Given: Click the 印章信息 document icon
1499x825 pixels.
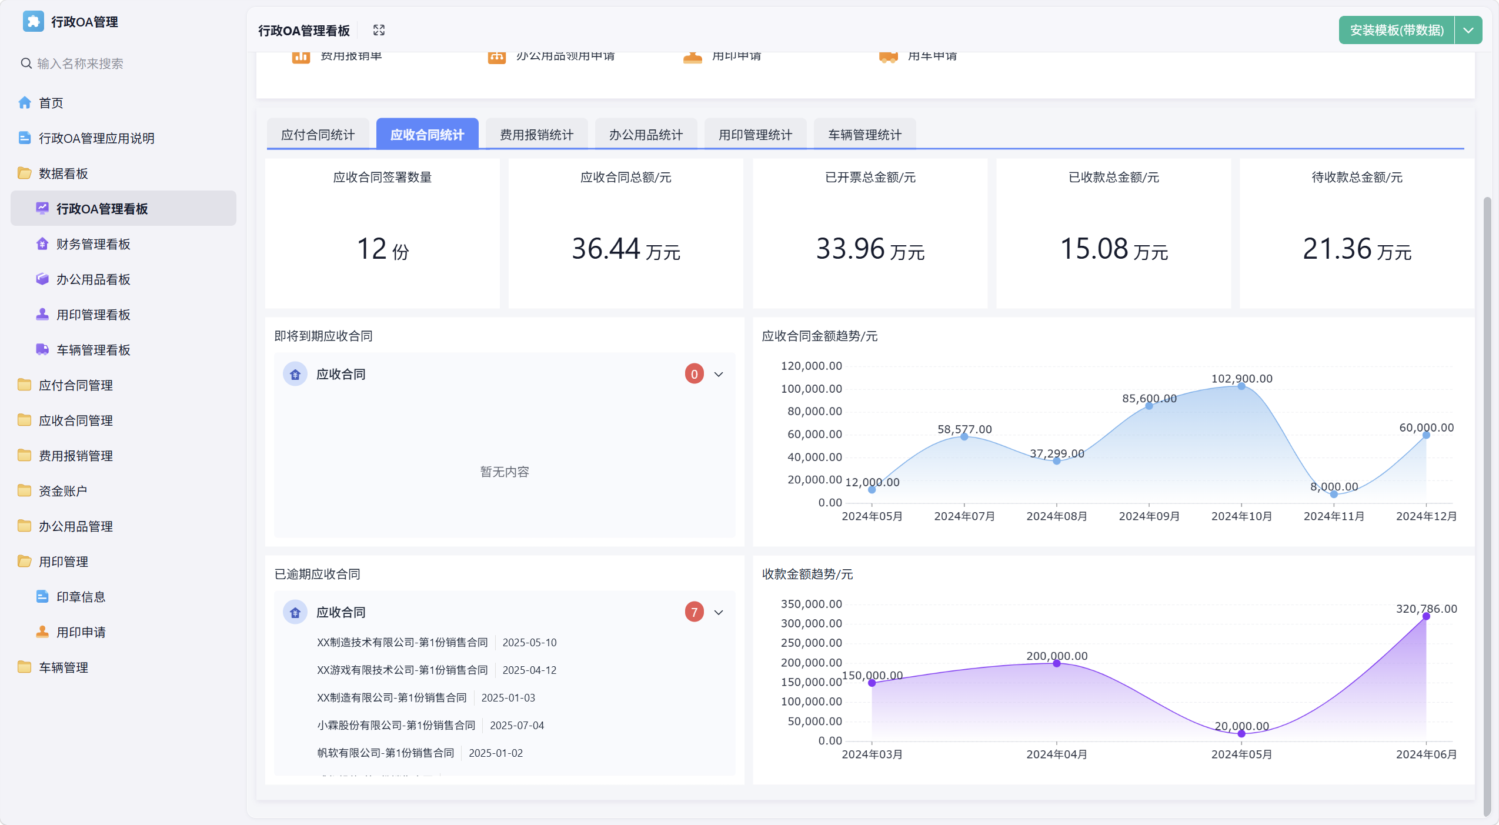Looking at the screenshot, I should click(42, 596).
